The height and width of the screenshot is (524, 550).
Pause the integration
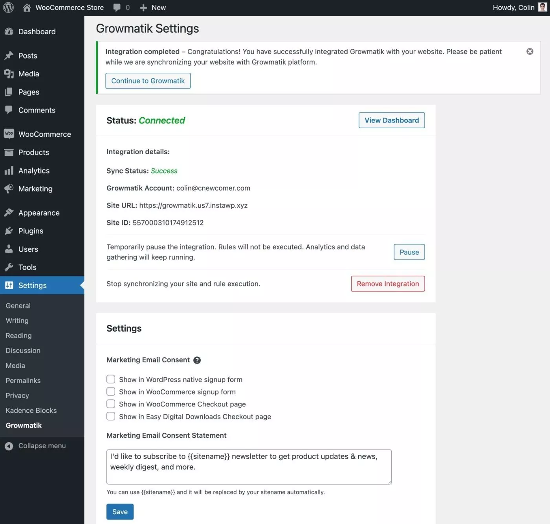[409, 252]
